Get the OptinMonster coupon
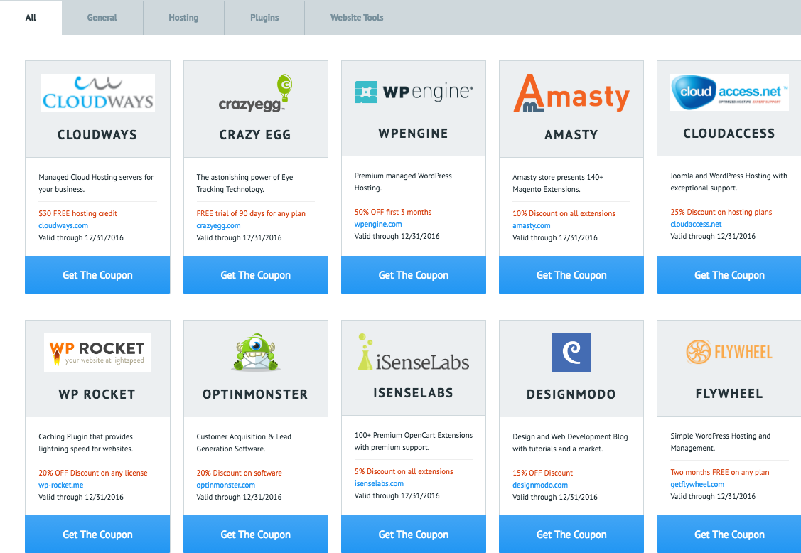The height and width of the screenshot is (553, 801). (x=255, y=534)
